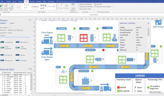Select the Minivan shape
This screenshot has width=164, height=96.
(20, 55)
